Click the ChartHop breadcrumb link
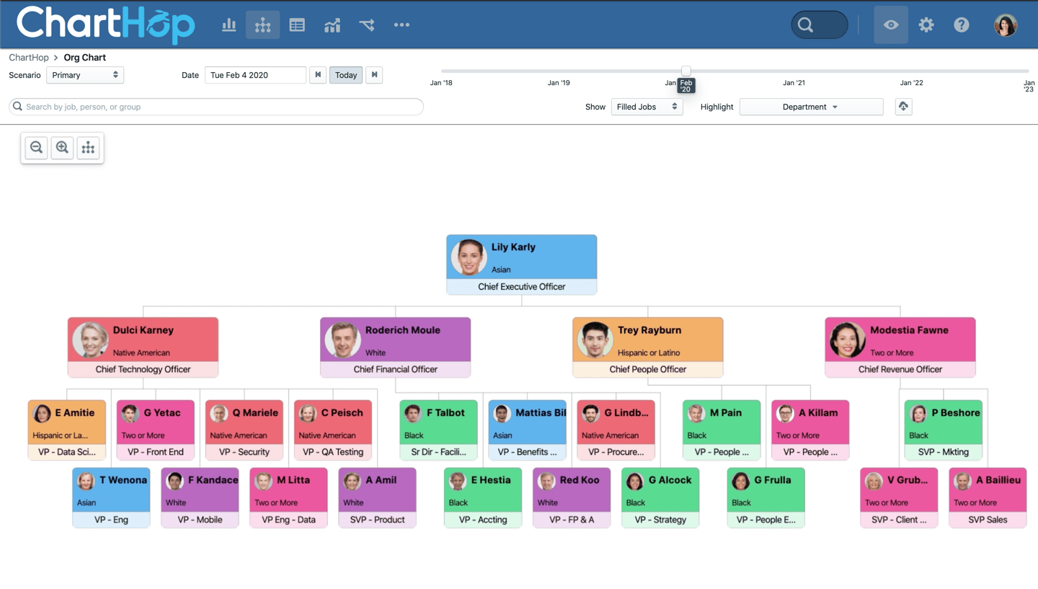Image resolution: width=1038 pixels, height=589 pixels. [x=28, y=58]
